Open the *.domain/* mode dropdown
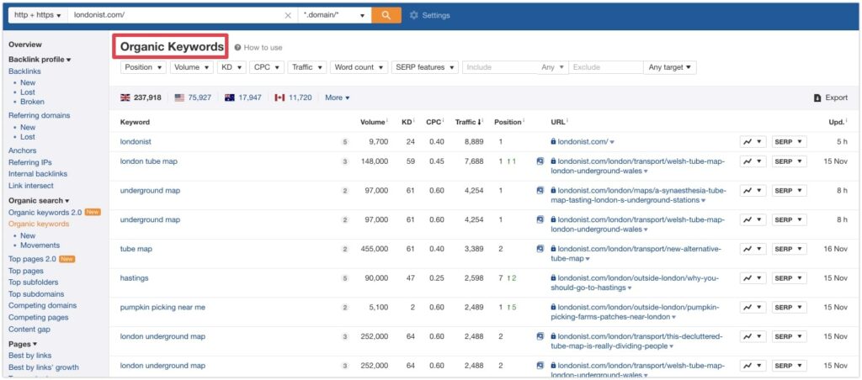The height and width of the screenshot is (380, 862). click(335, 15)
